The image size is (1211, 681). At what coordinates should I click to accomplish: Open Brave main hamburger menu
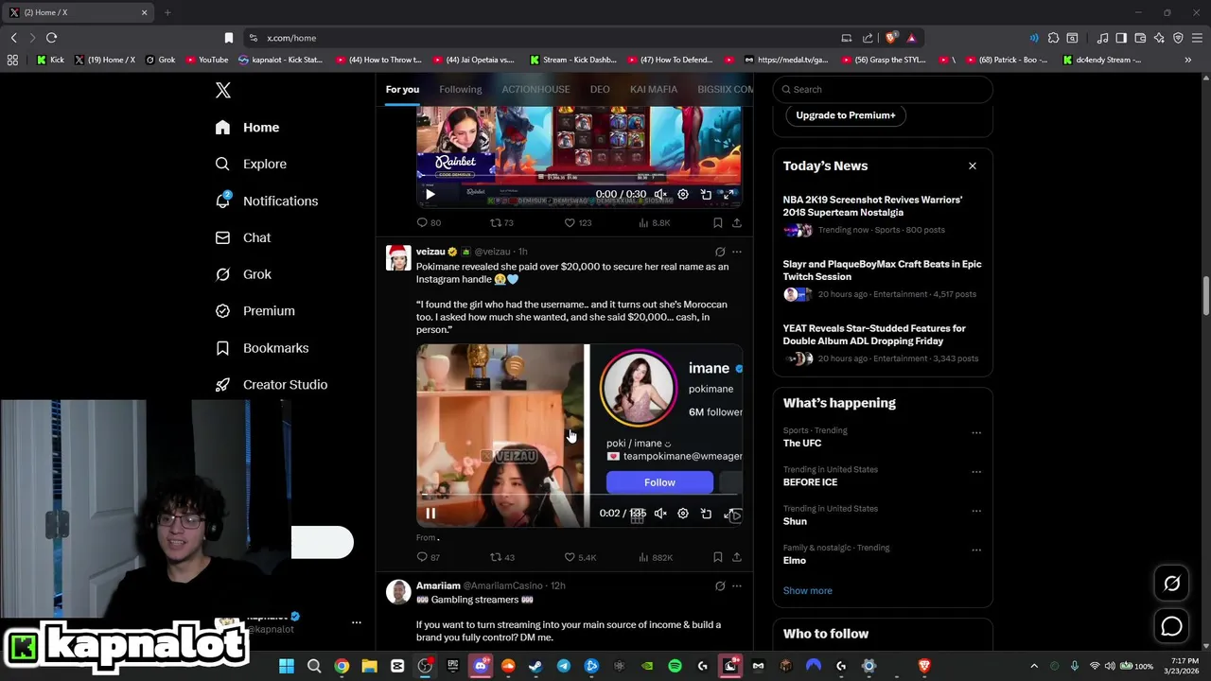(1197, 38)
